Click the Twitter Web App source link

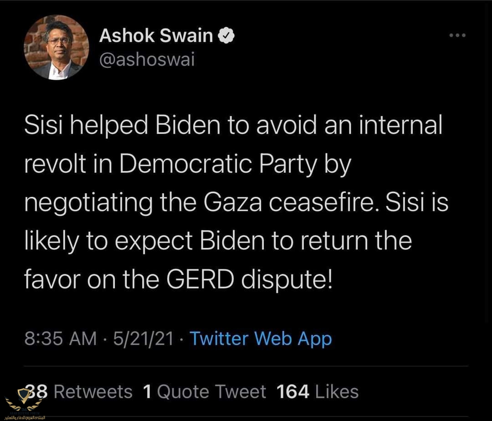pos(261,339)
